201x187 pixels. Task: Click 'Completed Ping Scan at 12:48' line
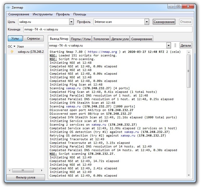[103, 92]
